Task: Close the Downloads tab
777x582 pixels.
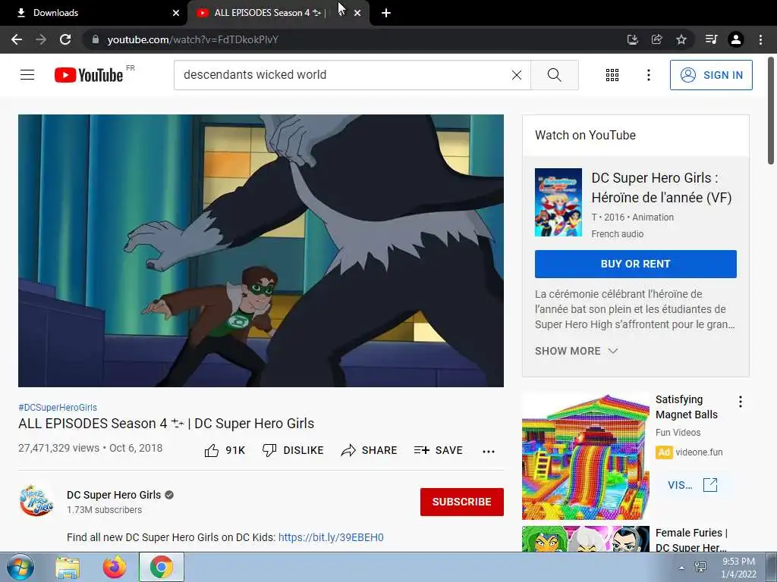Action: (x=176, y=13)
